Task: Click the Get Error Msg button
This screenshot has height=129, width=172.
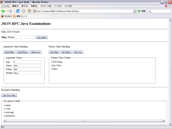Action: coord(9,95)
